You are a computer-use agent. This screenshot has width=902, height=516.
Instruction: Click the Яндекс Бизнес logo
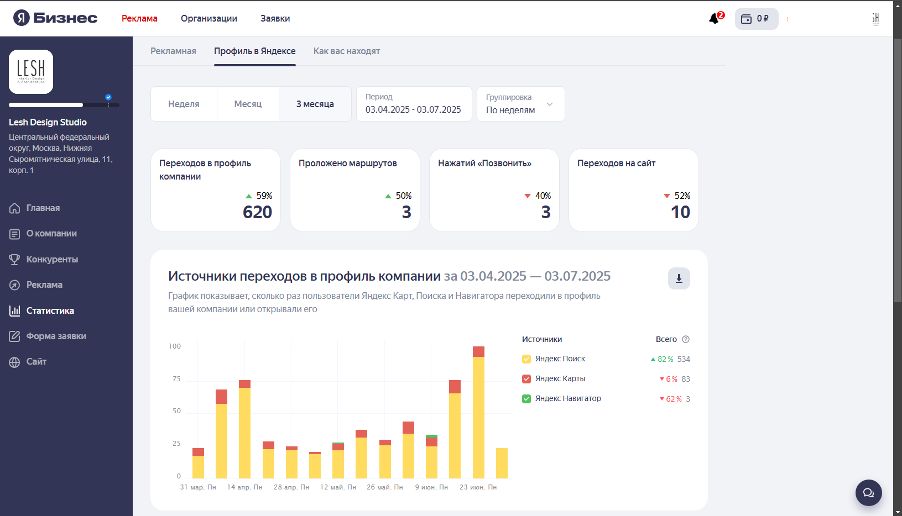tap(55, 18)
